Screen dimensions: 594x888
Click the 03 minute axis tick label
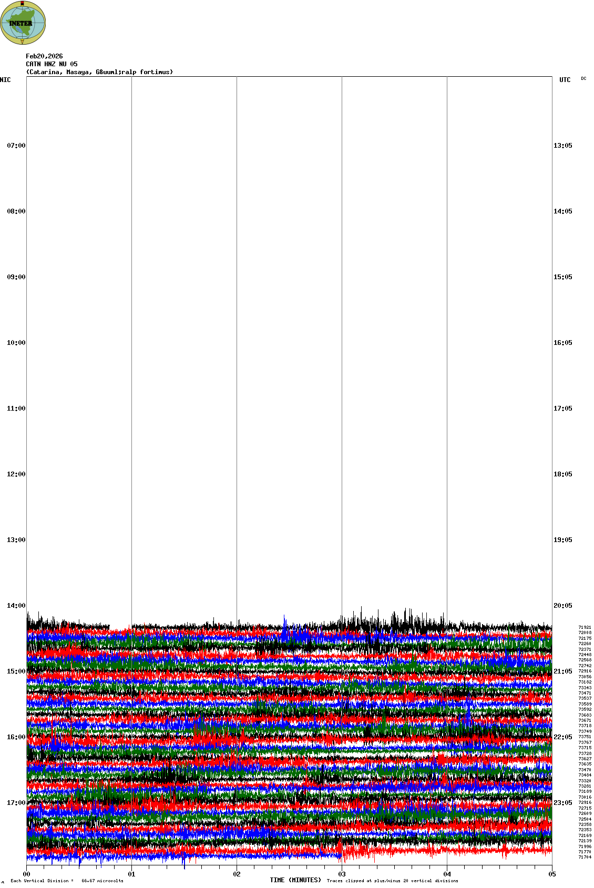[342, 874]
